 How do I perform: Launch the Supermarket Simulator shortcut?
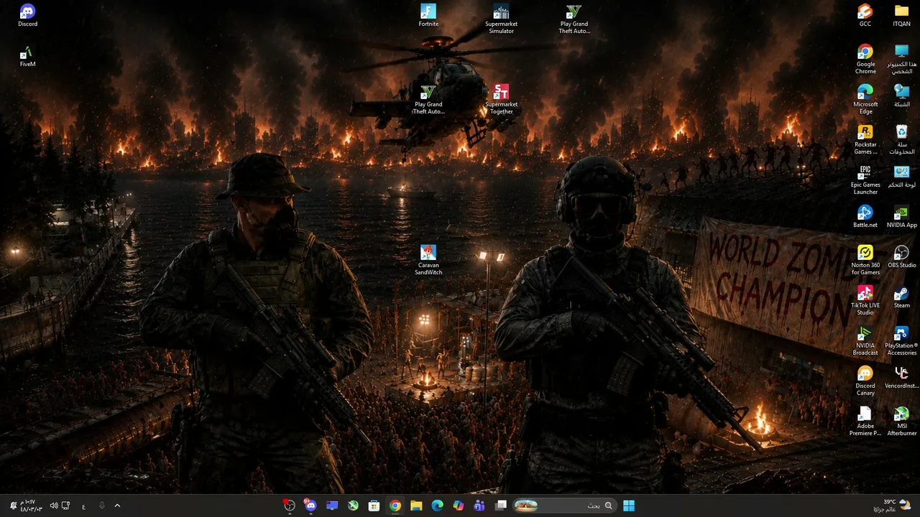(501, 19)
